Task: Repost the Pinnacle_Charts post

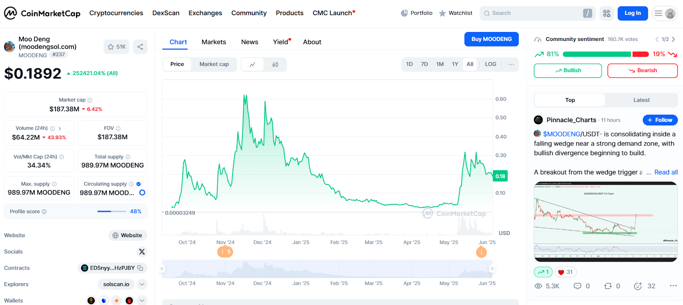Action: click(608, 286)
